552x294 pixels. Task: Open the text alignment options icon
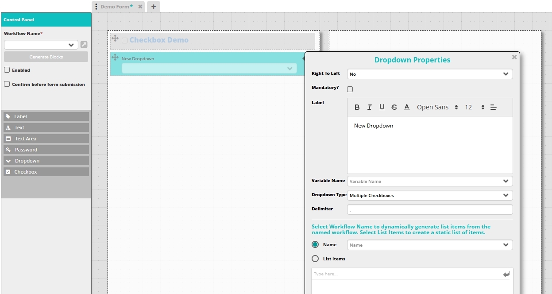[494, 107]
